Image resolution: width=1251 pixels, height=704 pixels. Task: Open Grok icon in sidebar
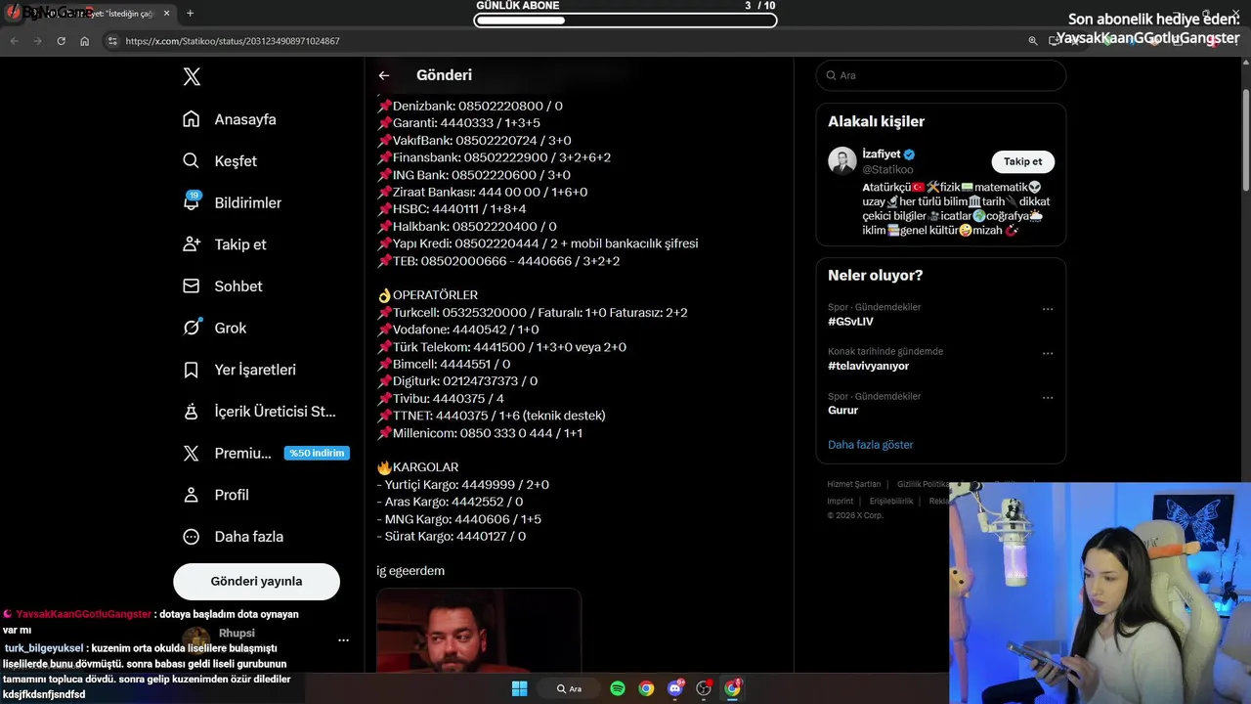coord(192,328)
